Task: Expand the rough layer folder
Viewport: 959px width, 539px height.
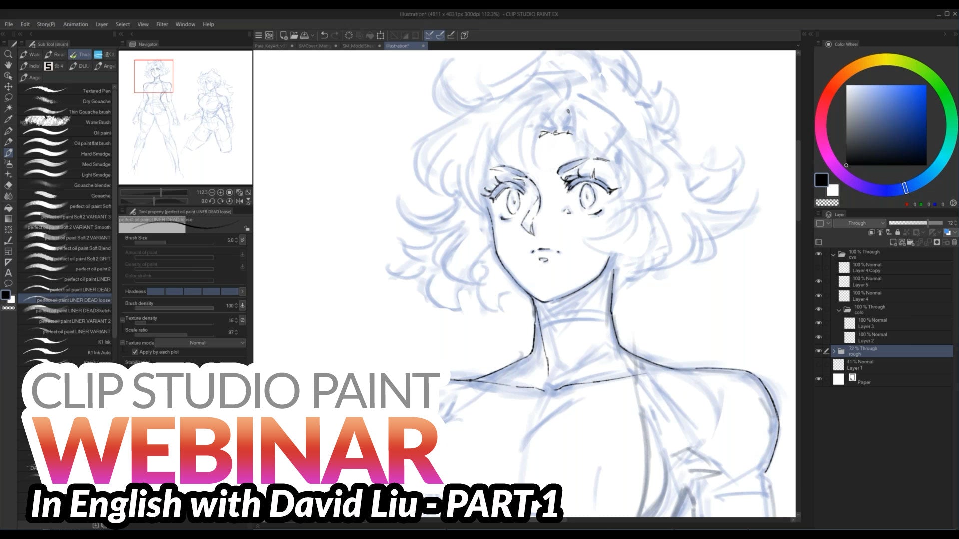Action: [833, 351]
